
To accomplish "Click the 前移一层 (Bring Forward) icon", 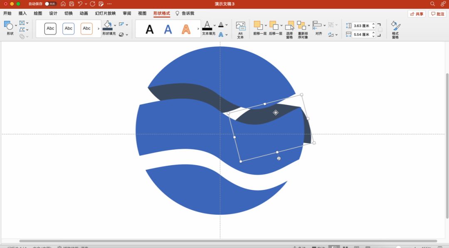I will (x=258, y=25).
